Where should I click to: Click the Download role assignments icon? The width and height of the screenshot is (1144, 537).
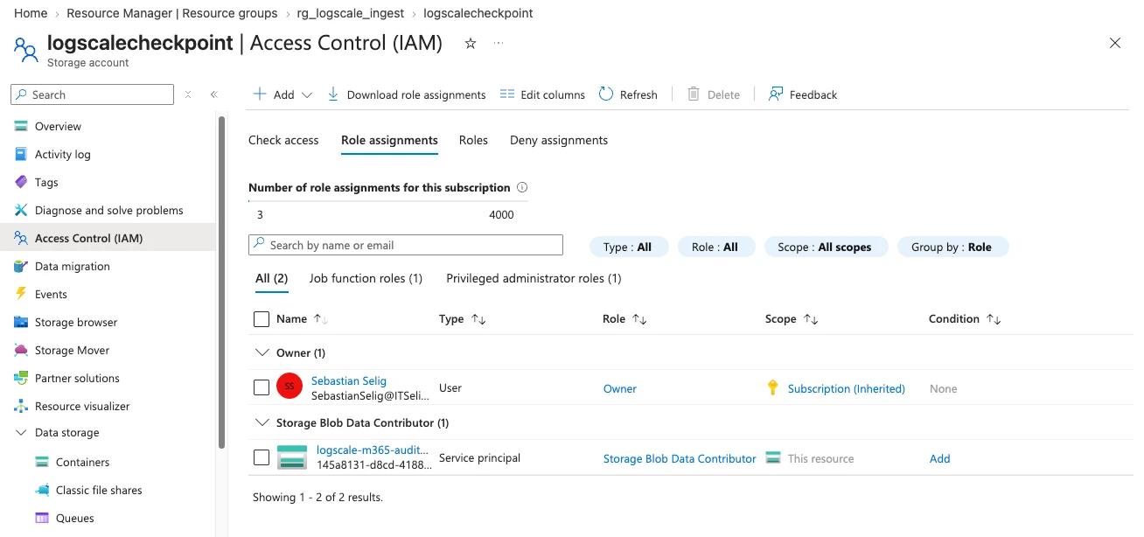(333, 94)
